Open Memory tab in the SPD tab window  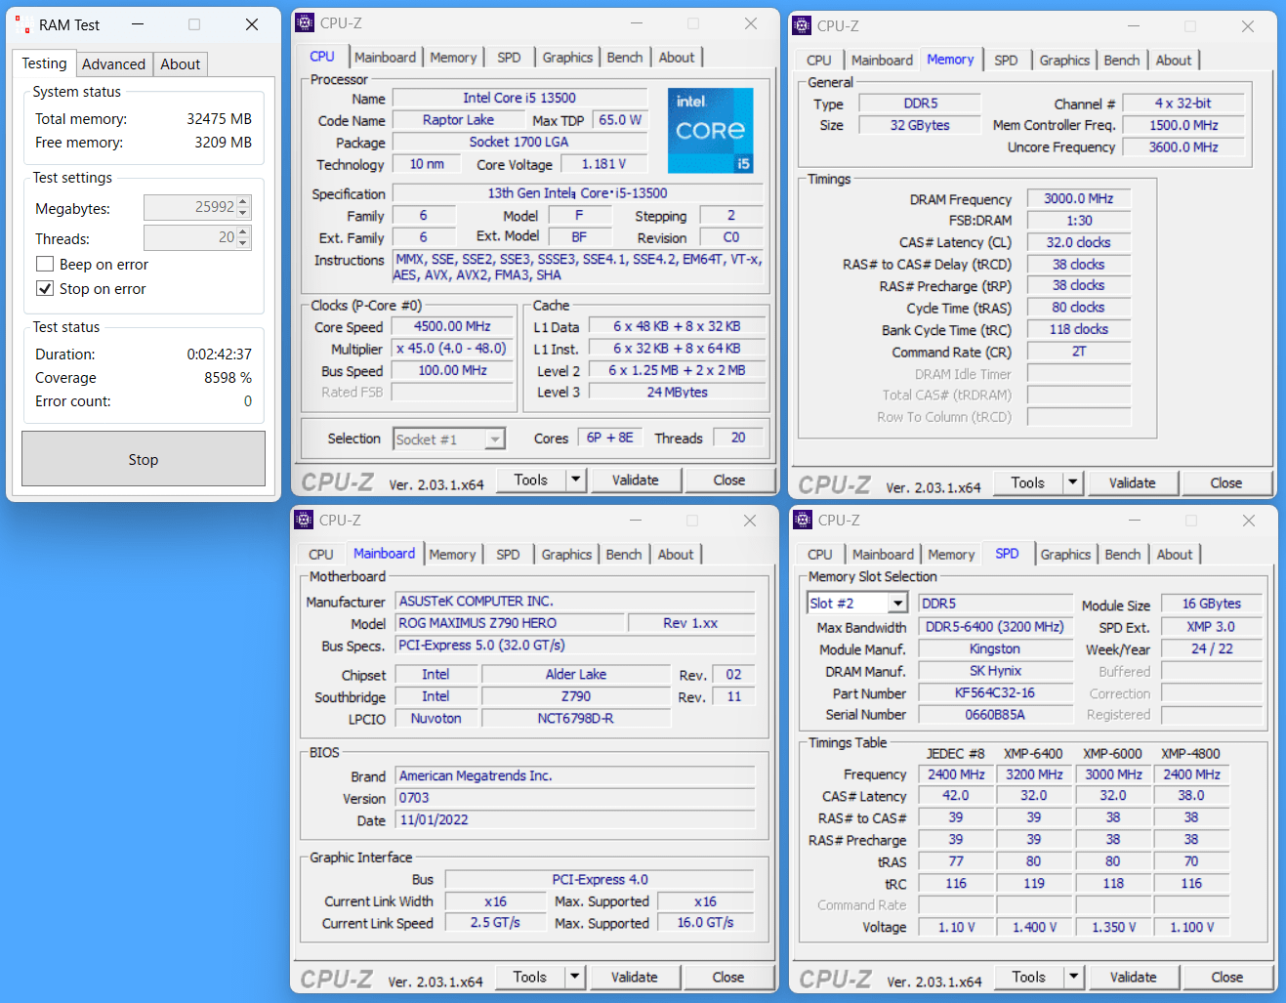pyautogui.click(x=951, y=555)
